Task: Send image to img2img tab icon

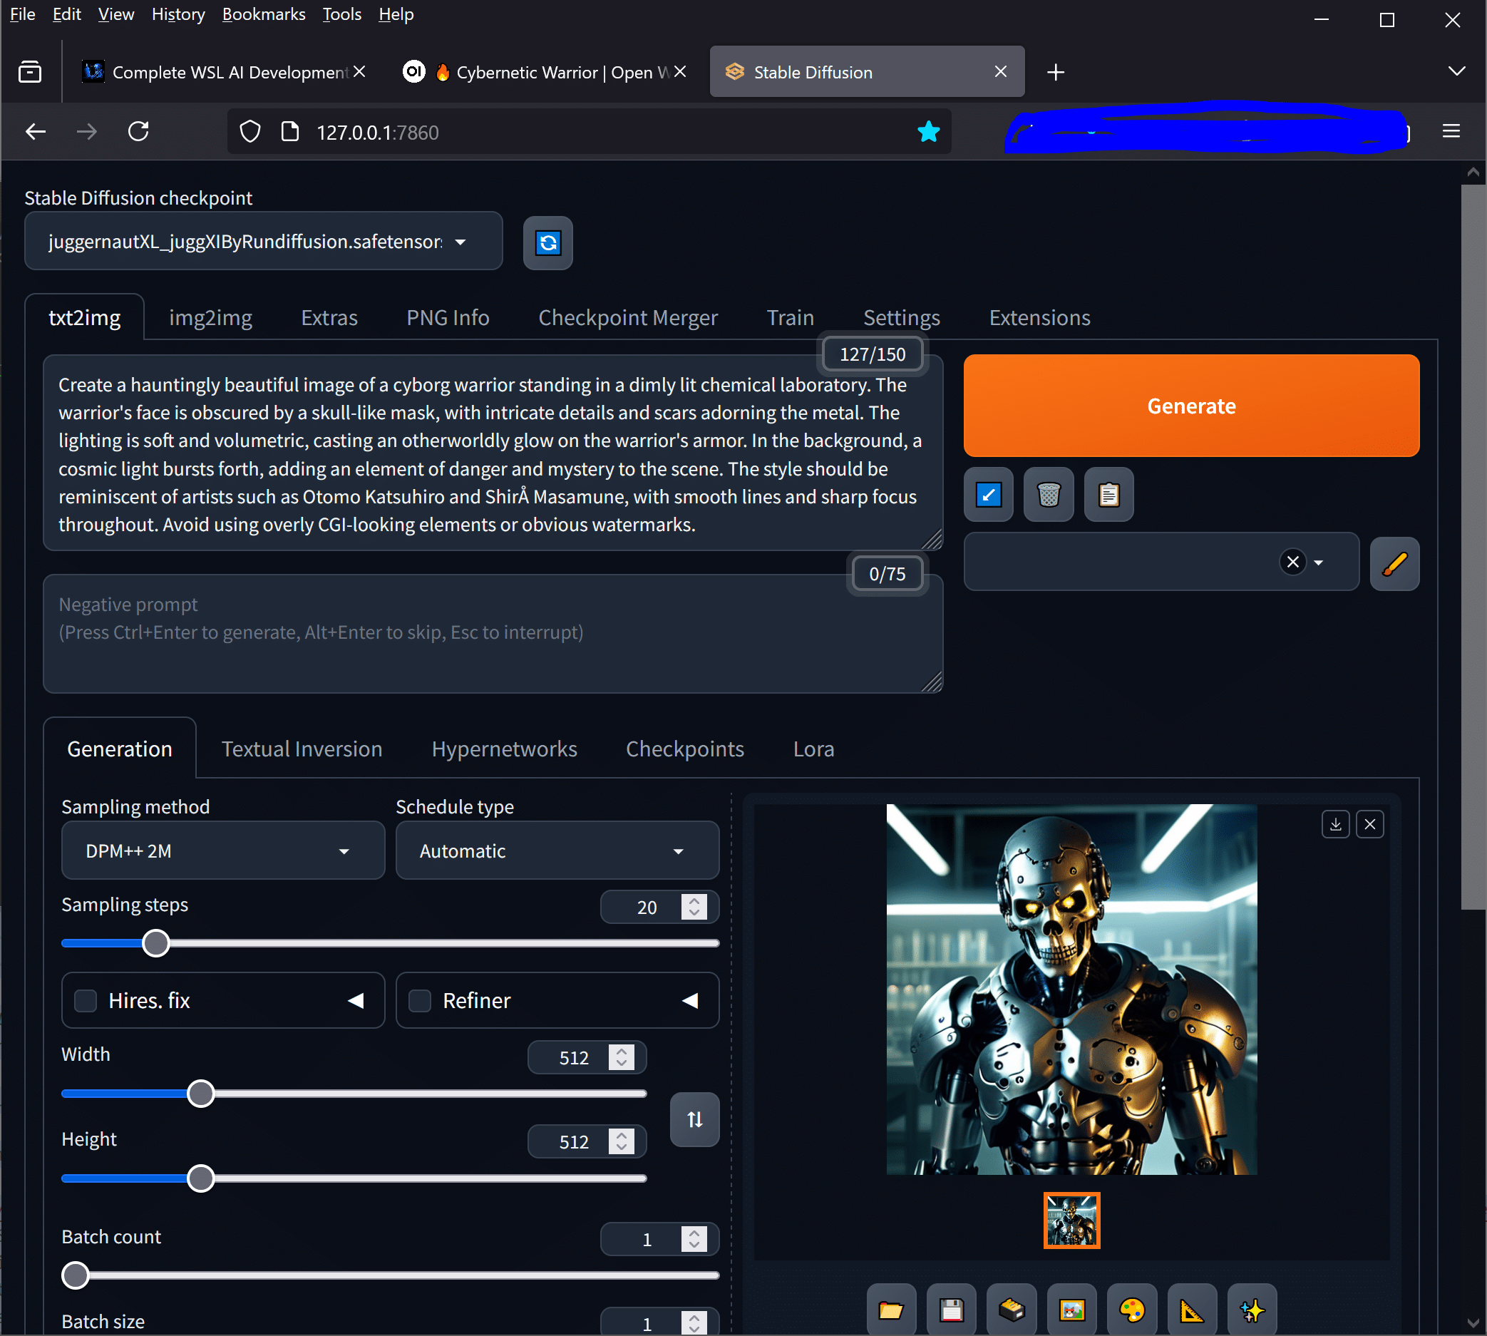Action: (1071, 1310)
